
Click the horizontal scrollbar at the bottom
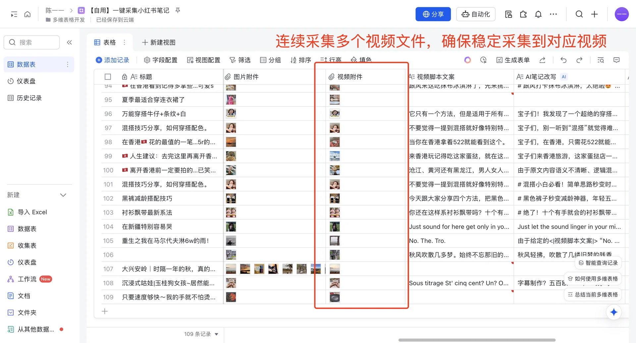pyautogui.click(x=477, y=339)
